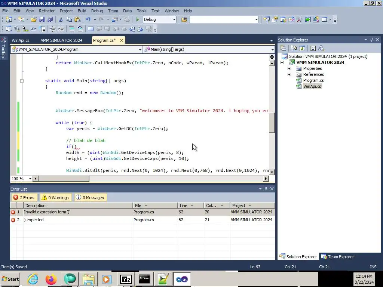Click the Copy toolbar icon
The image size is (383, 287).
point(69,19)
